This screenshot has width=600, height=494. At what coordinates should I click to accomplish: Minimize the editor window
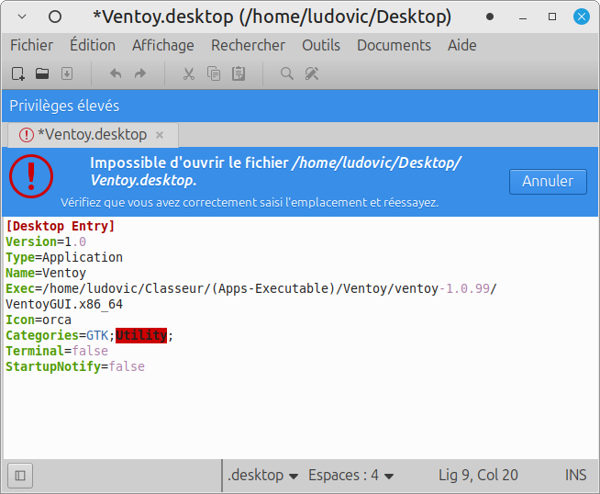click(x=523, y=17)
